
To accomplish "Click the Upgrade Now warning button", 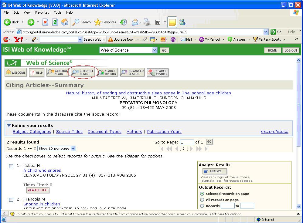I will [121, 39].
